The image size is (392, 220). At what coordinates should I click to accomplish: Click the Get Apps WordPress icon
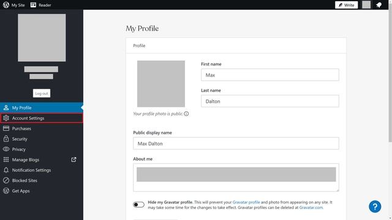point(6,191)
